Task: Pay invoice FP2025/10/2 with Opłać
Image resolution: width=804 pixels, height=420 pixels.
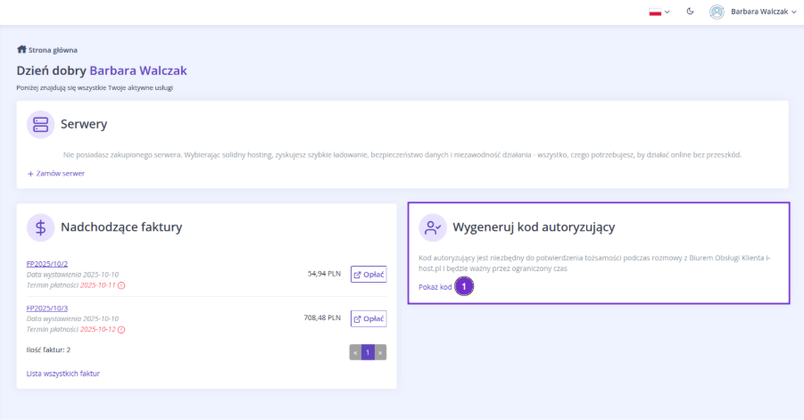Action: [368, 275]
